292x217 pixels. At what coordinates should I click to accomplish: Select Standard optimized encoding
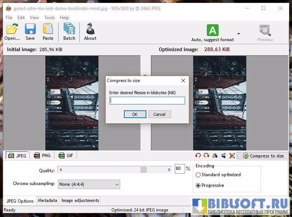coord(198,175)
